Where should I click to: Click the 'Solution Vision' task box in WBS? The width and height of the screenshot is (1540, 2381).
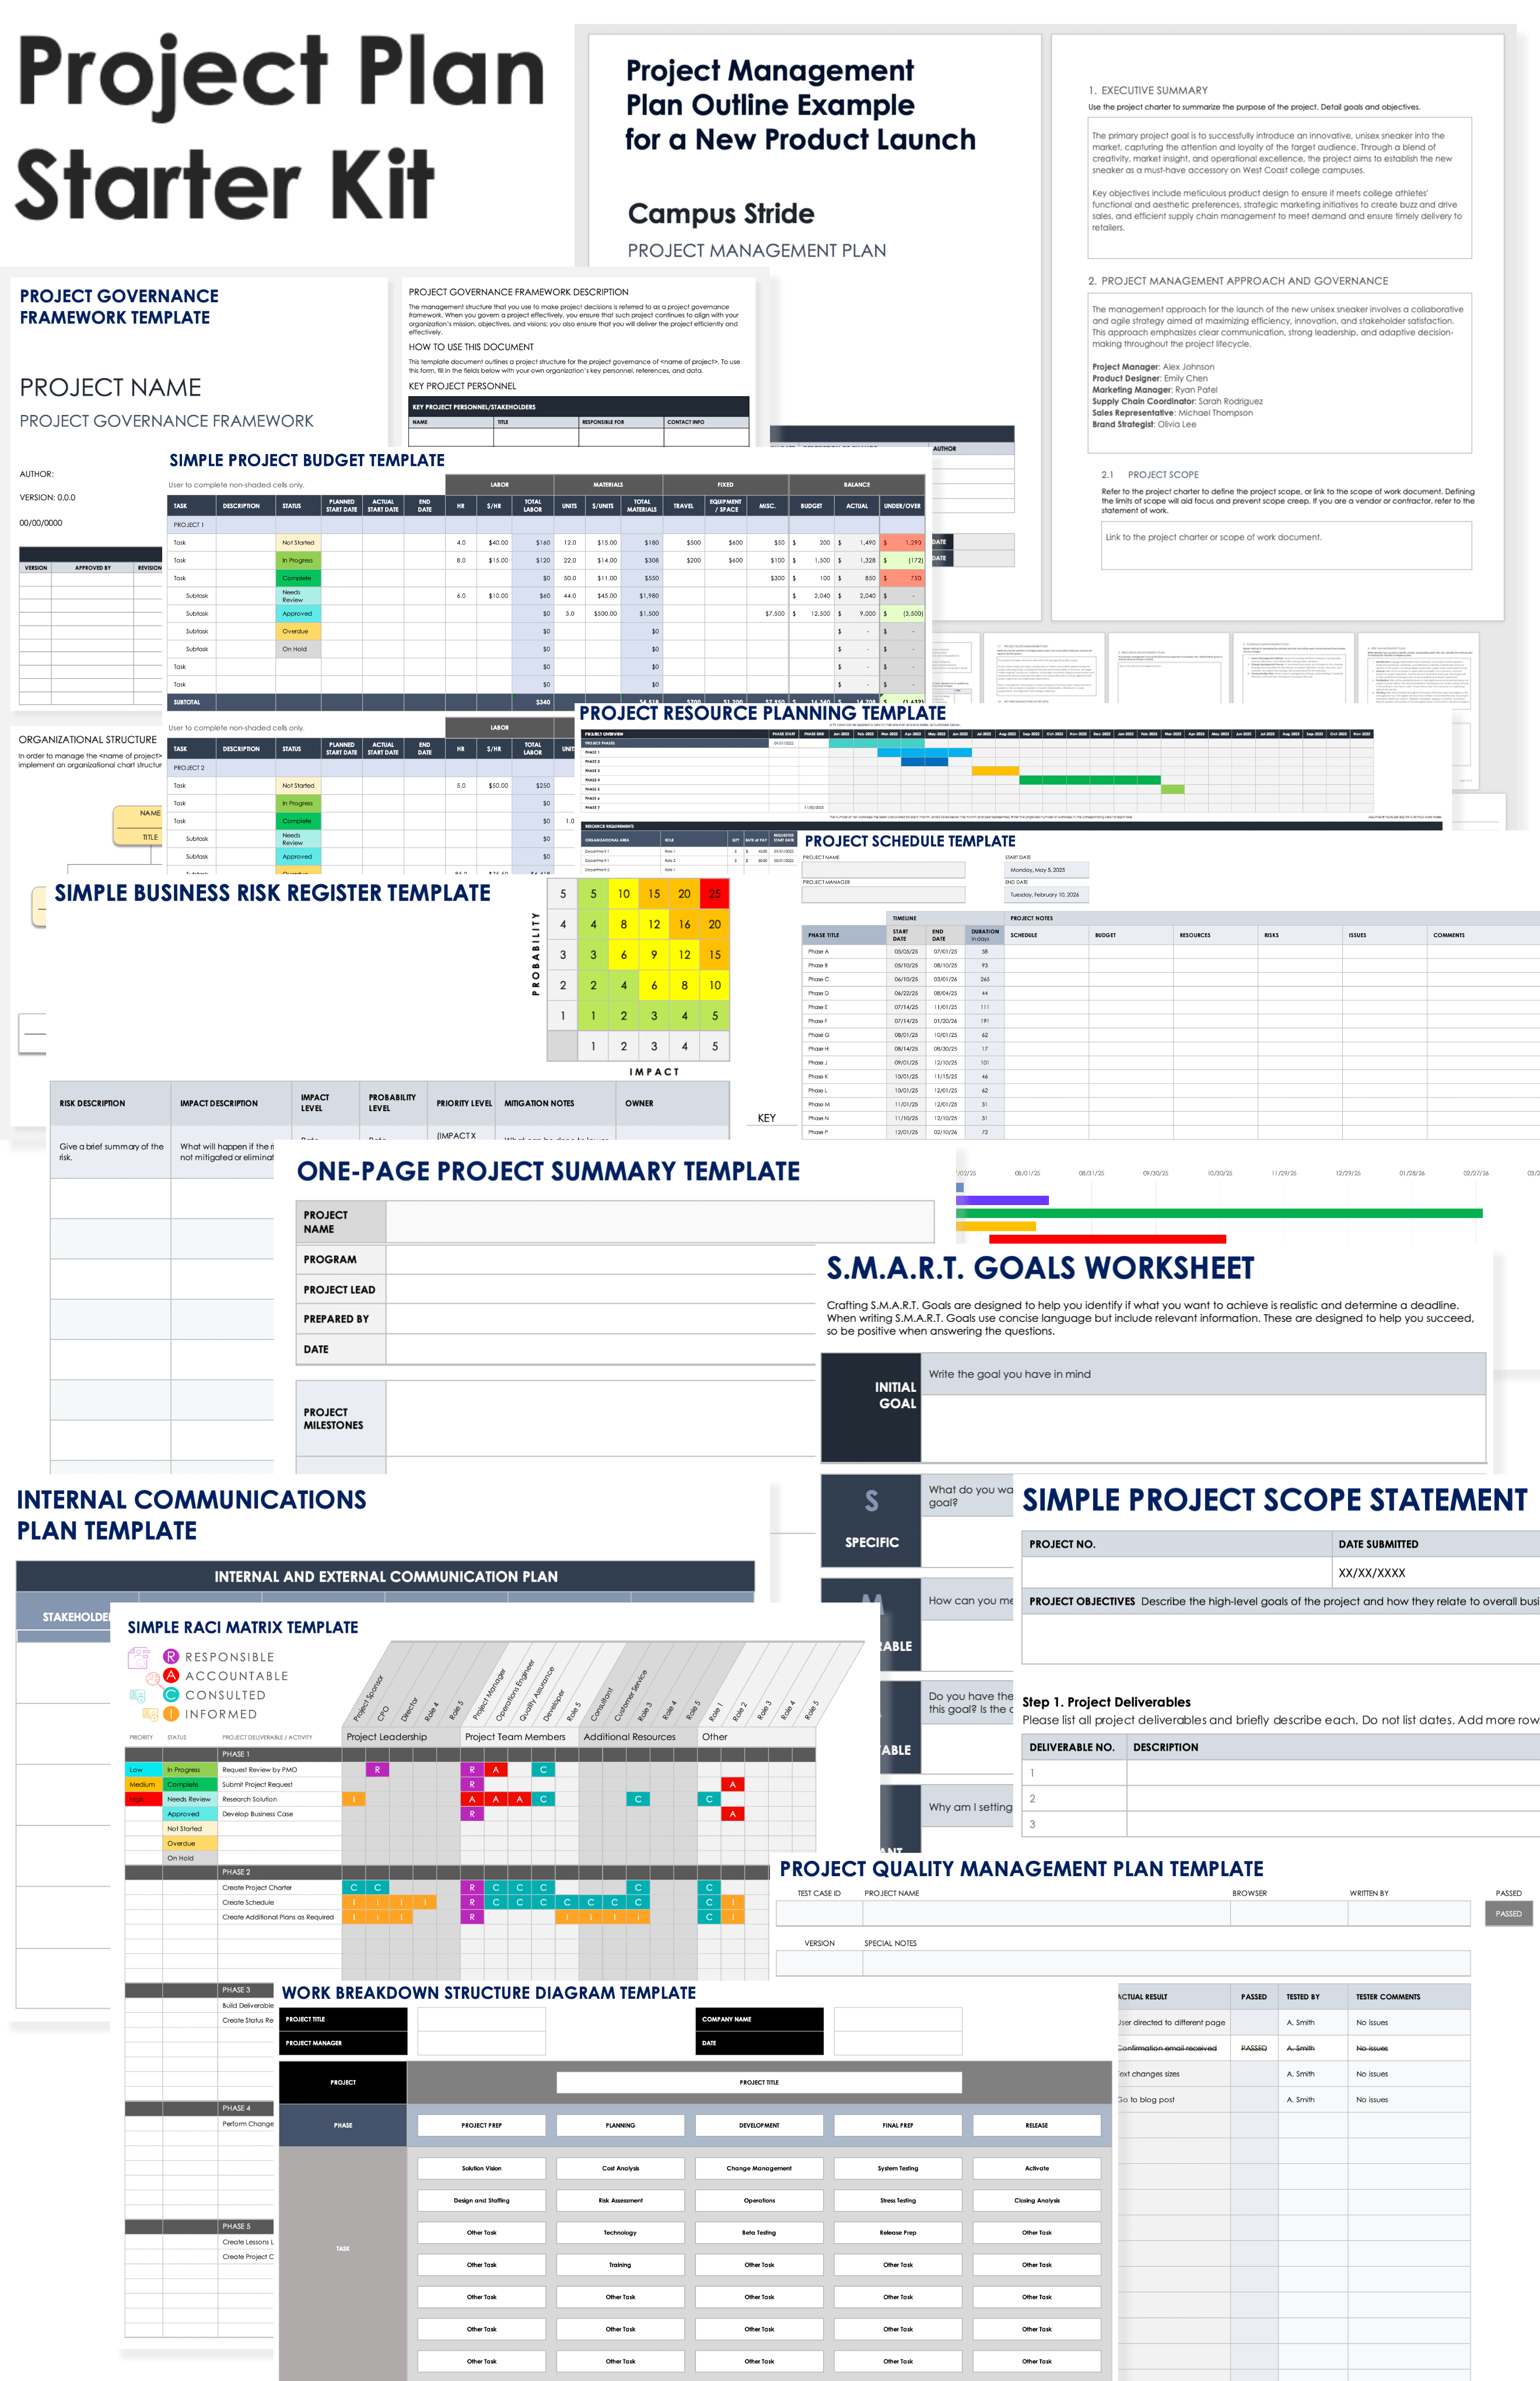(x=482, y=2168)
